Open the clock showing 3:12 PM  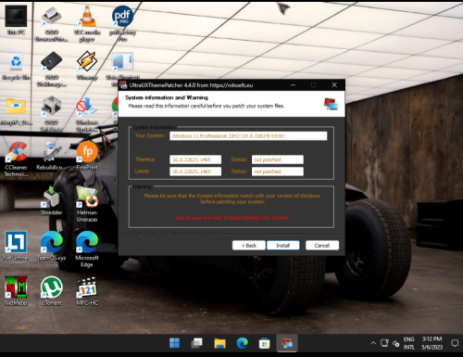(432, 343)
